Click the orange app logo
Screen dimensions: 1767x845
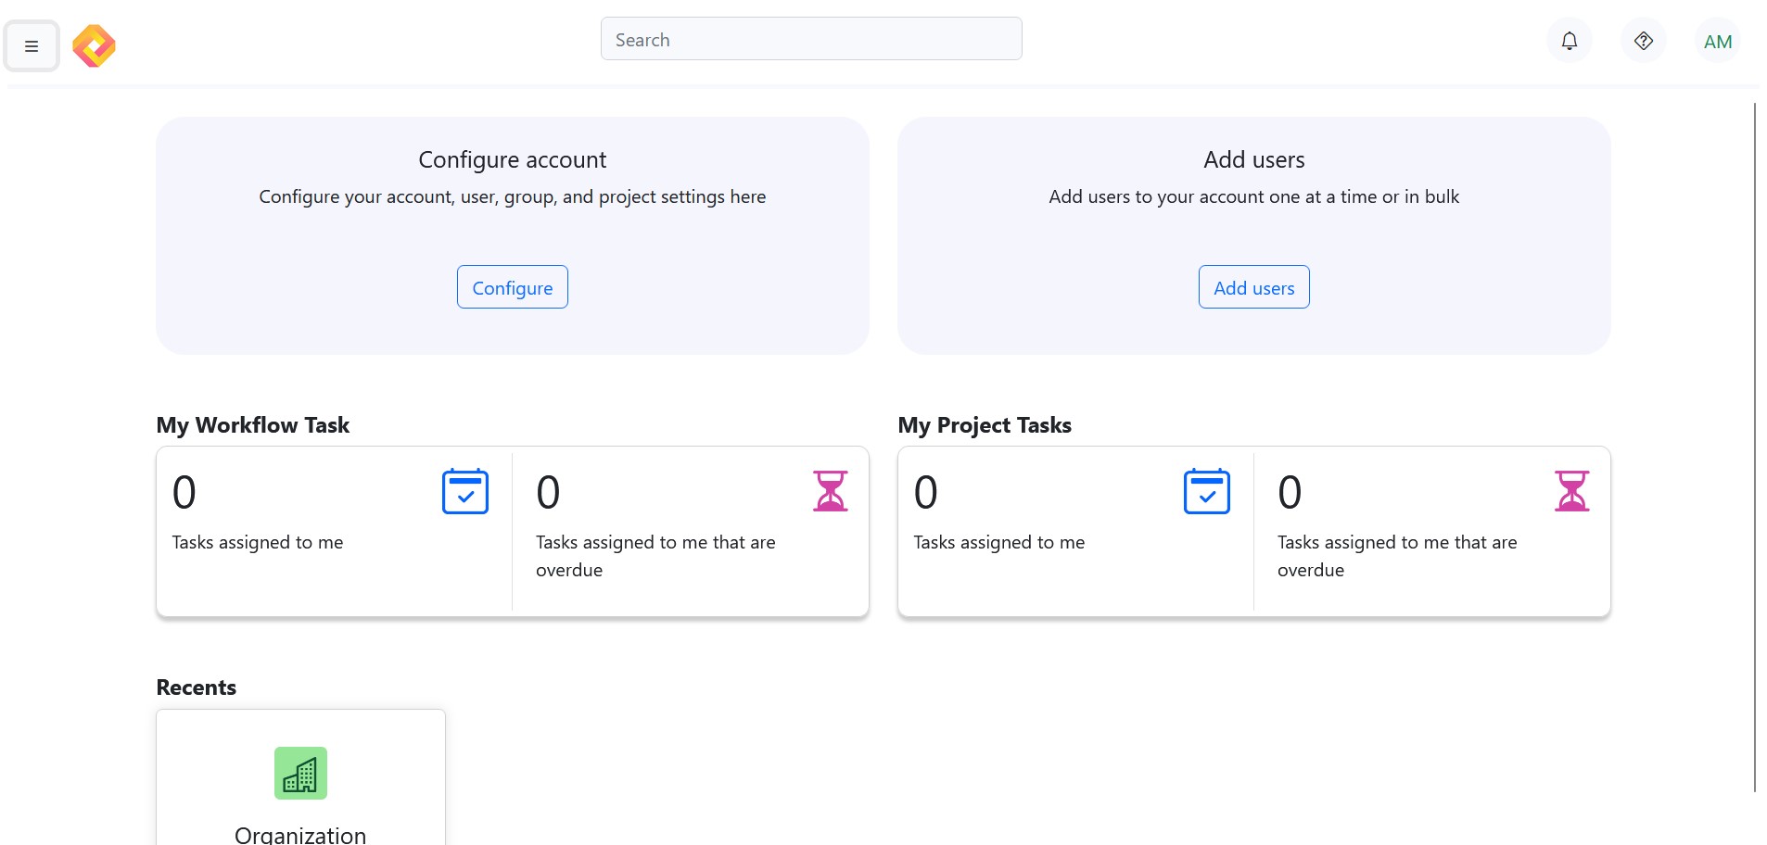click(x=94, y=45)
